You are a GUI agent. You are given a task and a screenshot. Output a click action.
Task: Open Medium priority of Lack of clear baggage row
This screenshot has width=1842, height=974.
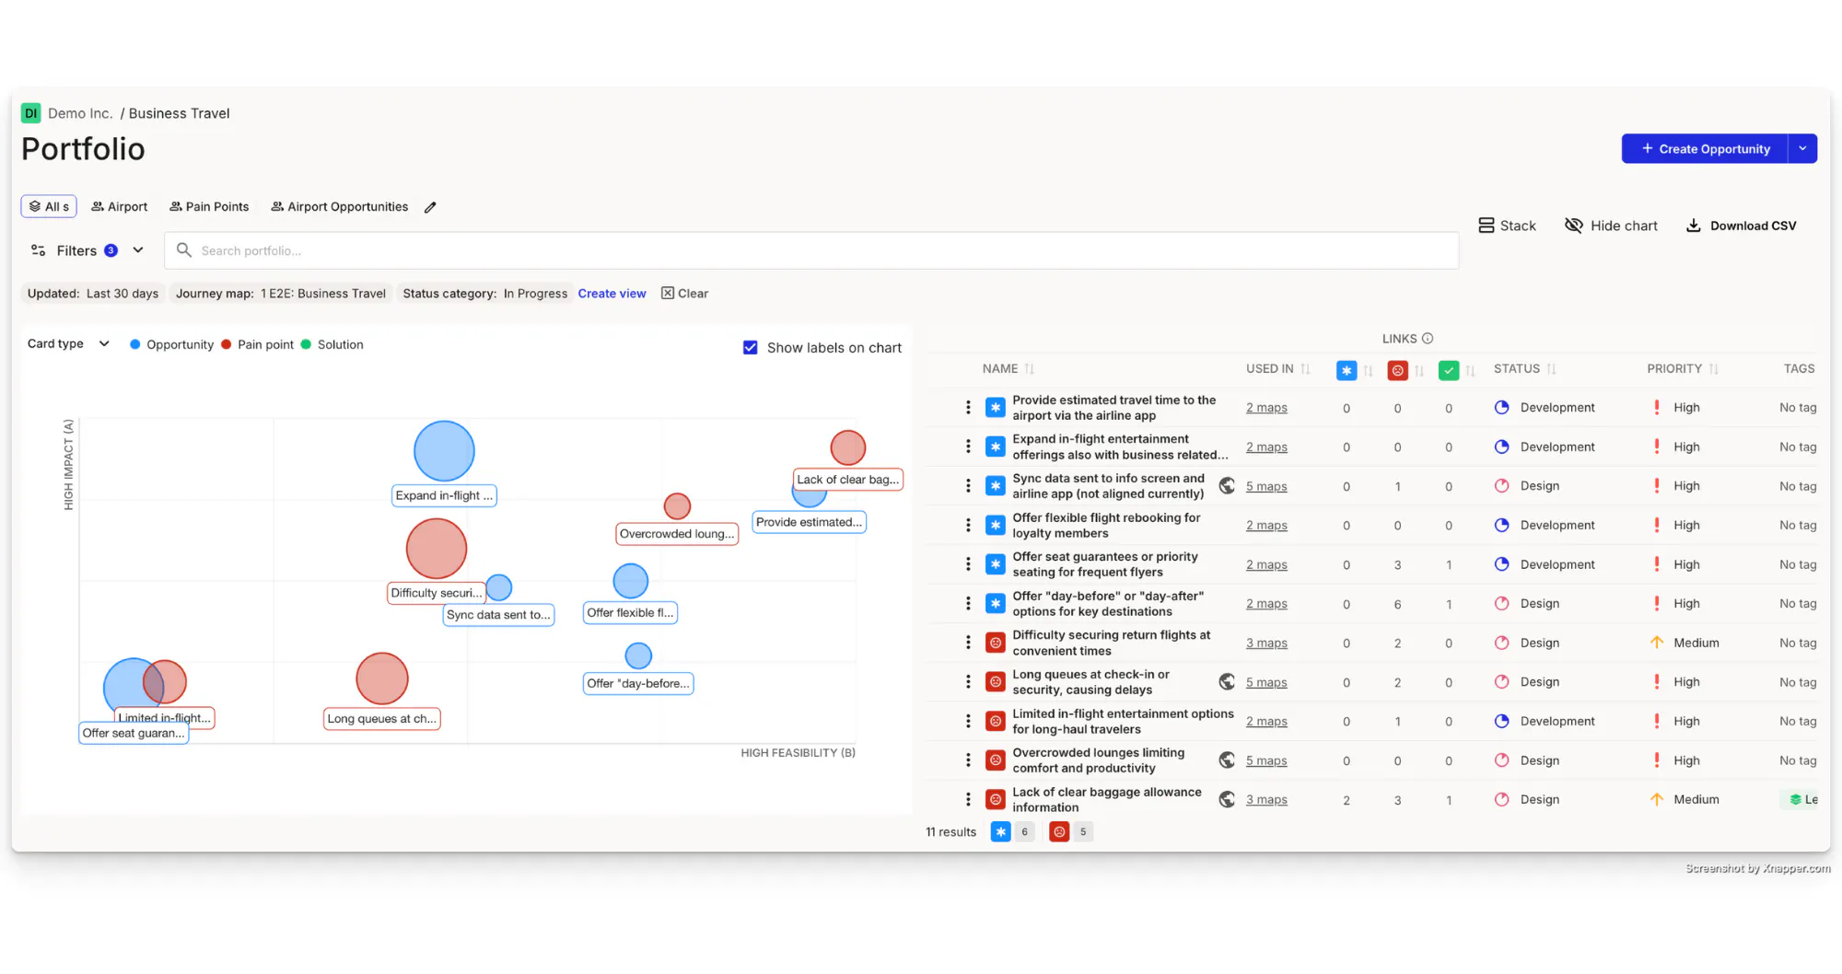pos(1685,799)
